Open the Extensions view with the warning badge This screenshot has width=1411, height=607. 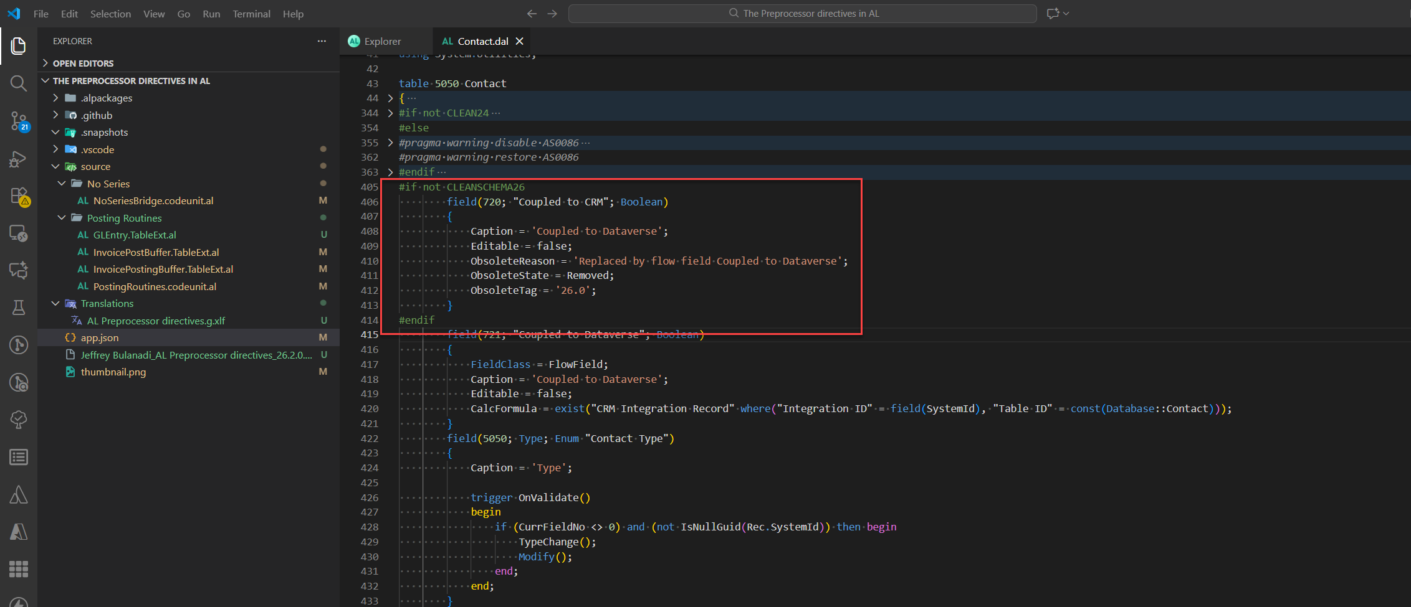(19, 195)
